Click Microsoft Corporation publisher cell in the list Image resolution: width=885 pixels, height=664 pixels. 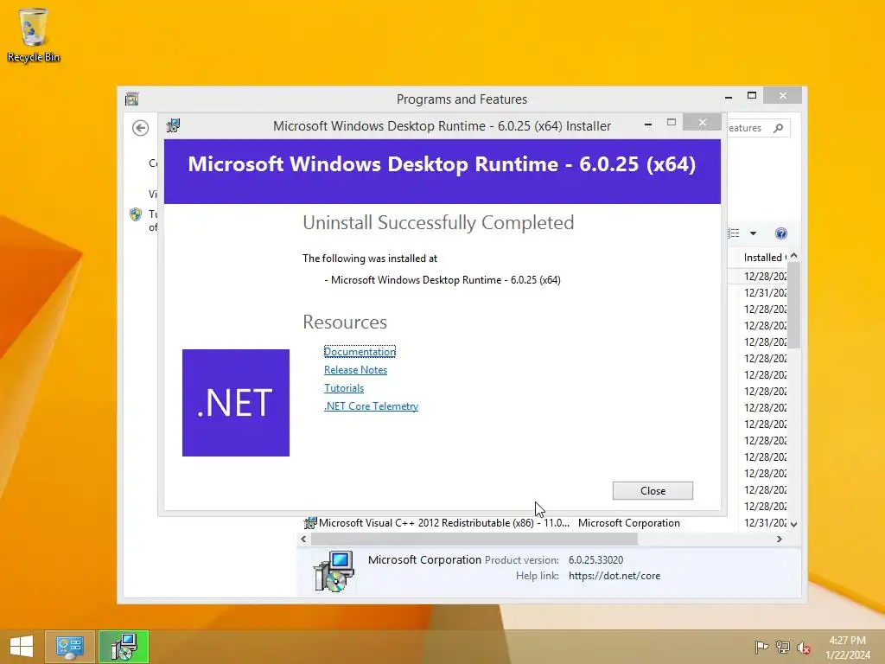pos(629,523)
